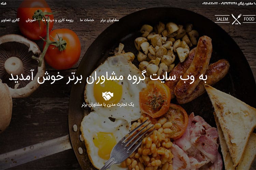
Task: Click the crossed knife and fork logo icon
Action: point(236,19)
